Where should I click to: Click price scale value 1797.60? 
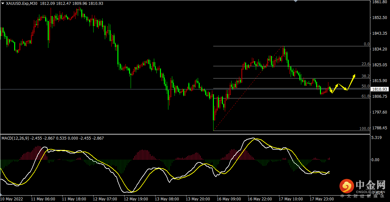pos(379,112)
